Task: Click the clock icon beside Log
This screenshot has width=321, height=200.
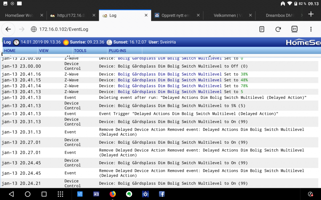Action: (x=16, y=42)
